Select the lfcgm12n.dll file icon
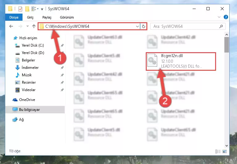 pyautogui.click(x=152, y=60)
